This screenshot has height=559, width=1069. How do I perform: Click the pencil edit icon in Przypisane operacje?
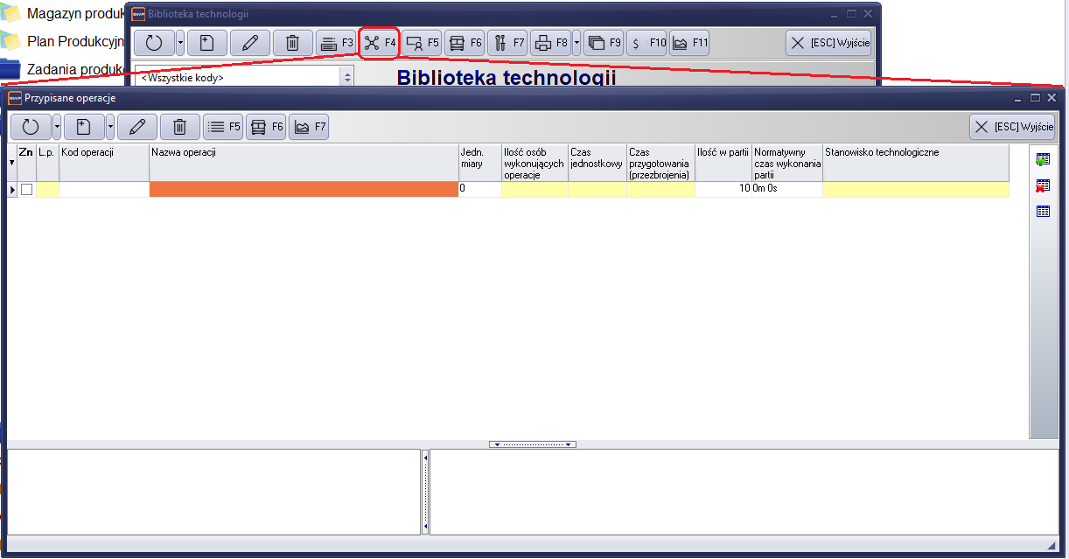(x=136, y=127)
